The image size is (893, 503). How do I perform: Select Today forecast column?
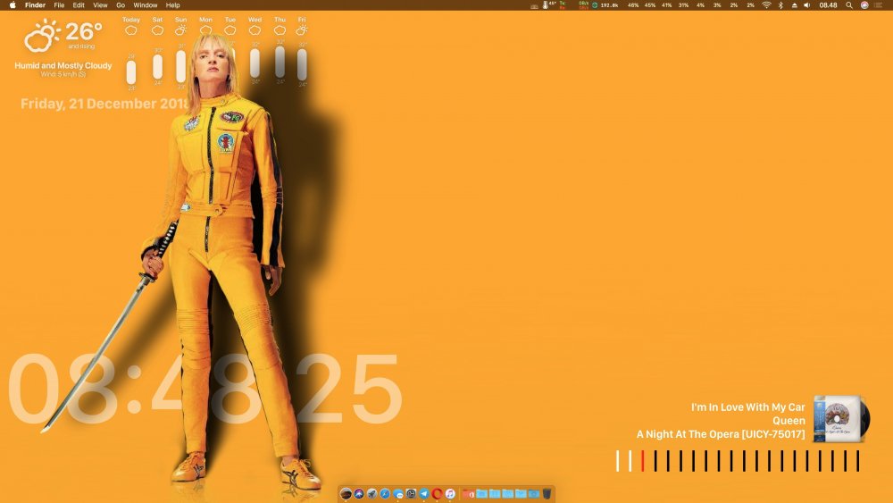(x=131, y=53)
